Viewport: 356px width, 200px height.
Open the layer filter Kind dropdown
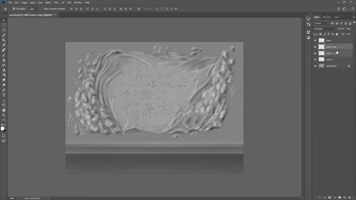tap(321, 23)
